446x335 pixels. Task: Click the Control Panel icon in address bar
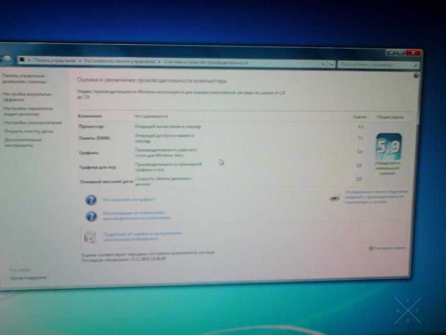click(22, 60)
